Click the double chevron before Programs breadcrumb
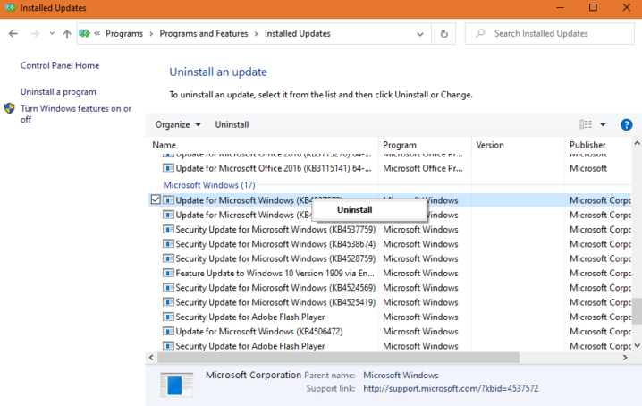Image resolution: width=642 pixels, height=406 pixels. [97, 34]
